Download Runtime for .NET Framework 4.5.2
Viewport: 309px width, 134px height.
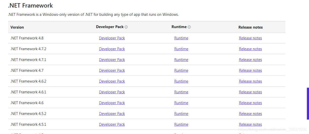(181, 114)
